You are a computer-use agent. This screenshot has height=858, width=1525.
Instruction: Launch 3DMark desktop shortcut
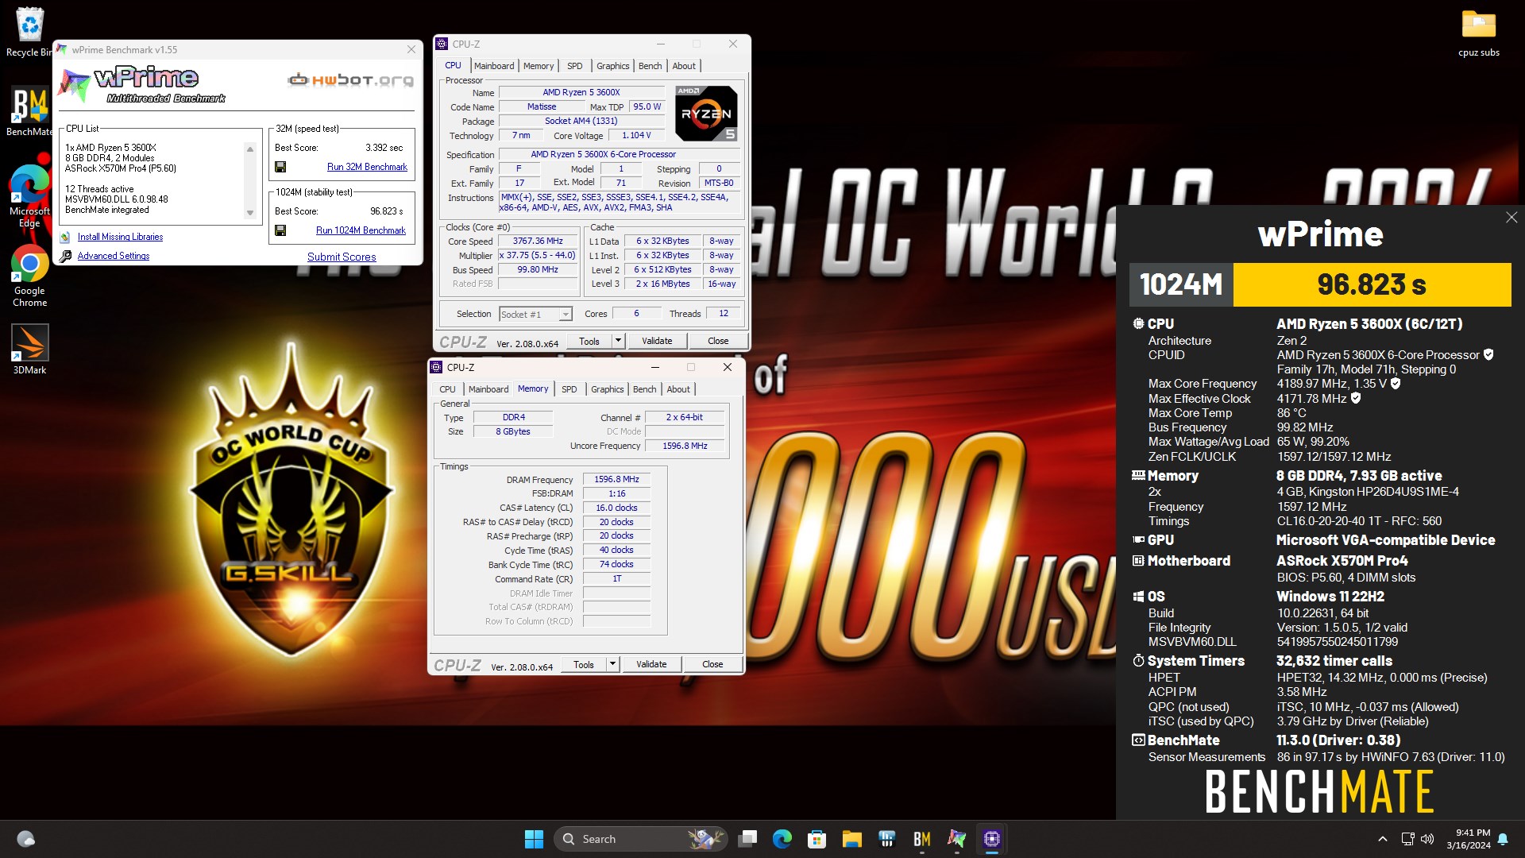29,350
